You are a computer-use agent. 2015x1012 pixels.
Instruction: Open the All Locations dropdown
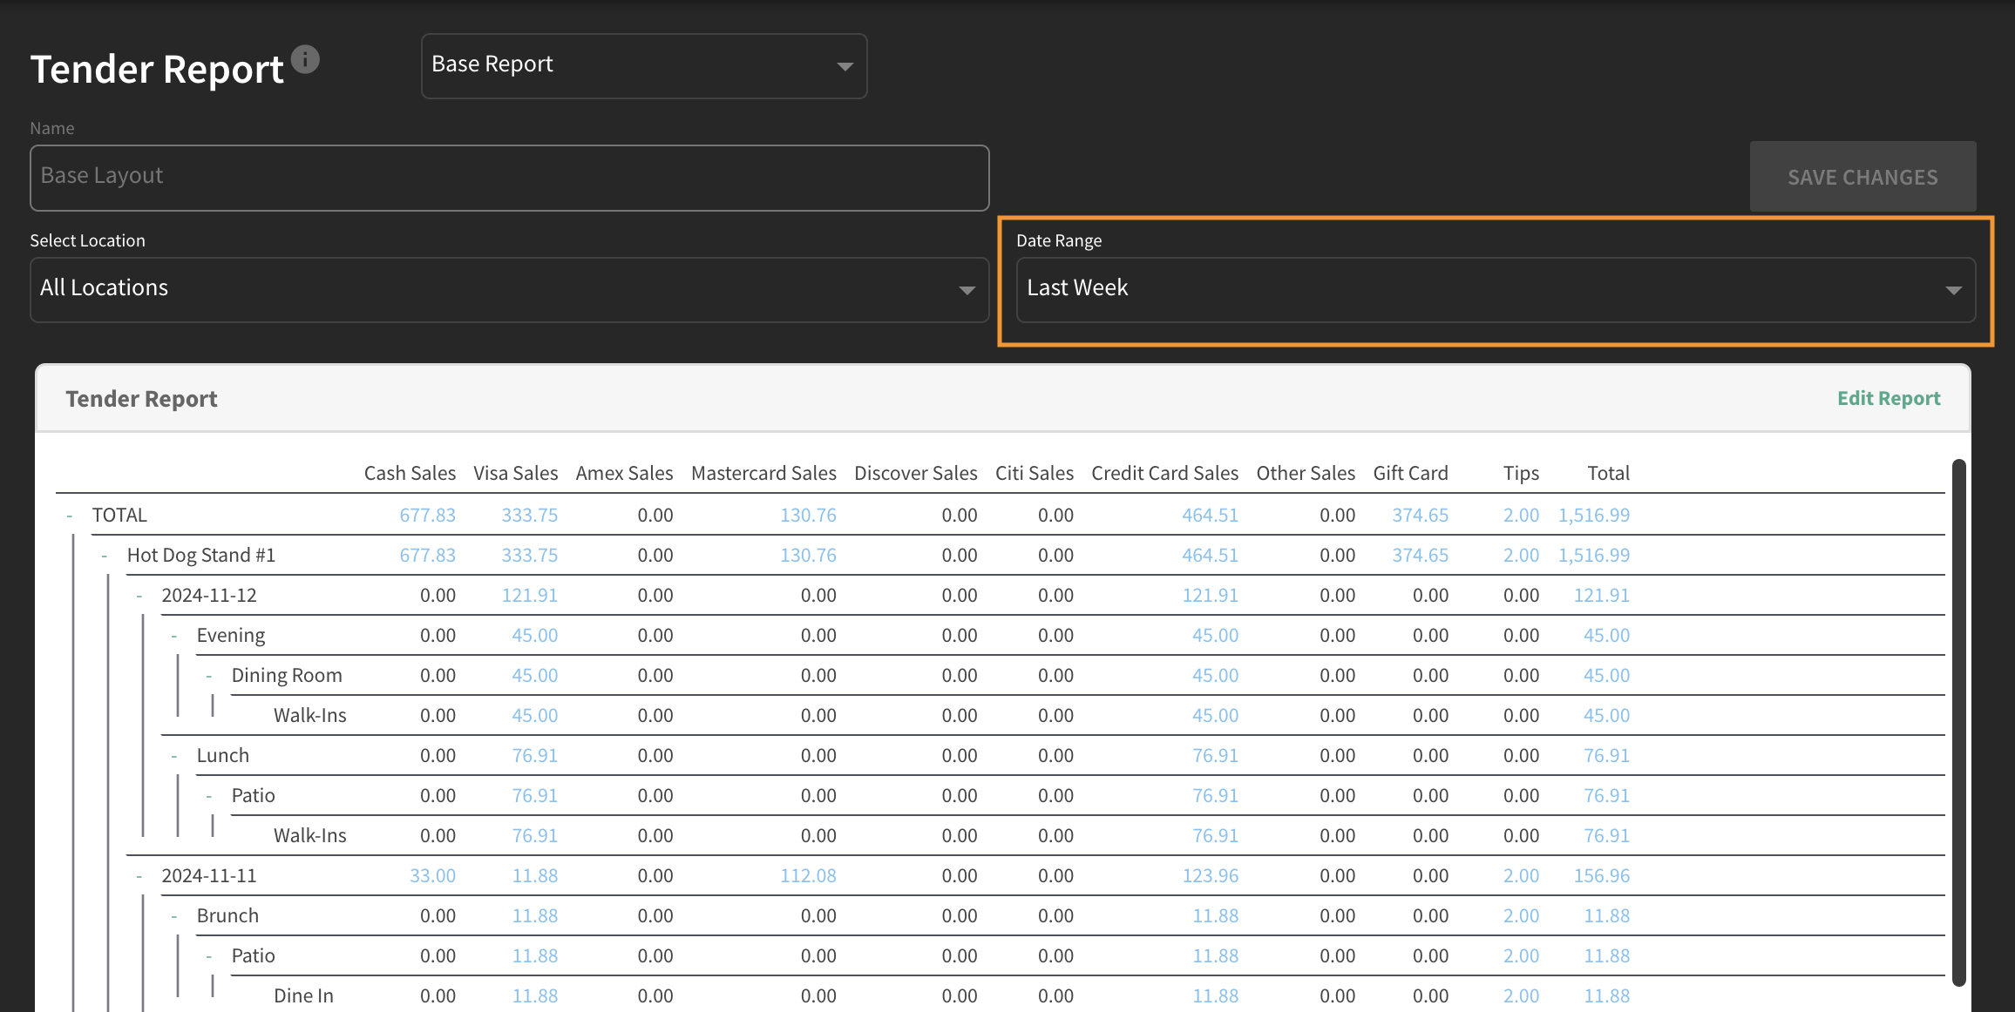tap(510, 289)
